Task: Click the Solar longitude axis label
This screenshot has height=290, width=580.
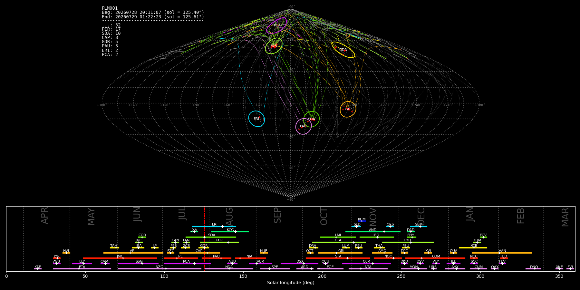Action: 291,283
